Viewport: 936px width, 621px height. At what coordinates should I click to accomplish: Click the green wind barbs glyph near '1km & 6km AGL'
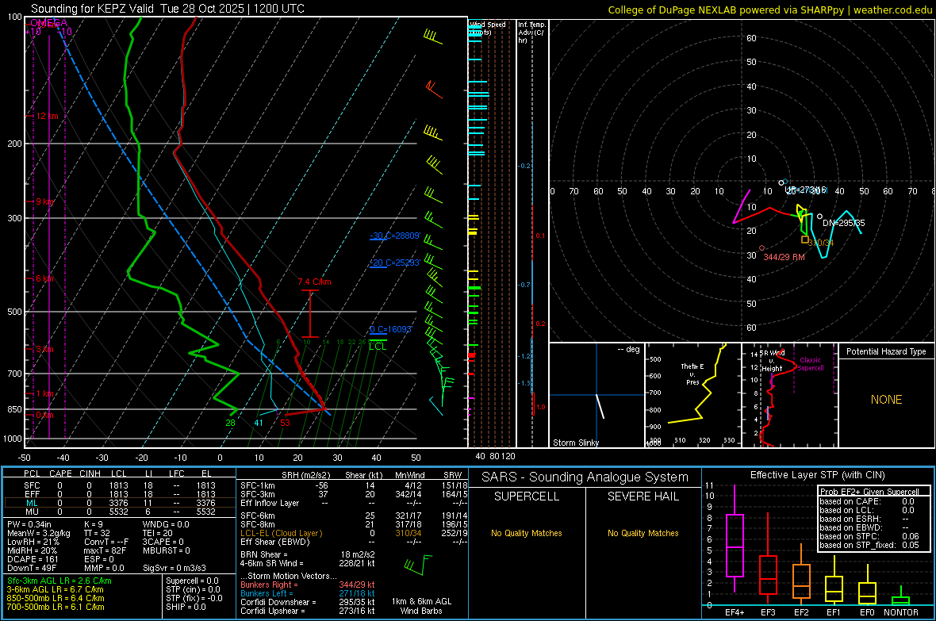[x=418, y=565]
